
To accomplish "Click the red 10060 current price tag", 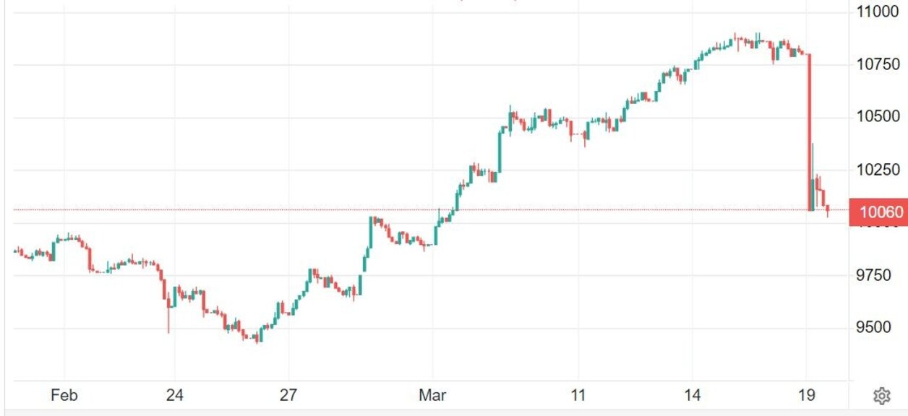I will [878, 212].
